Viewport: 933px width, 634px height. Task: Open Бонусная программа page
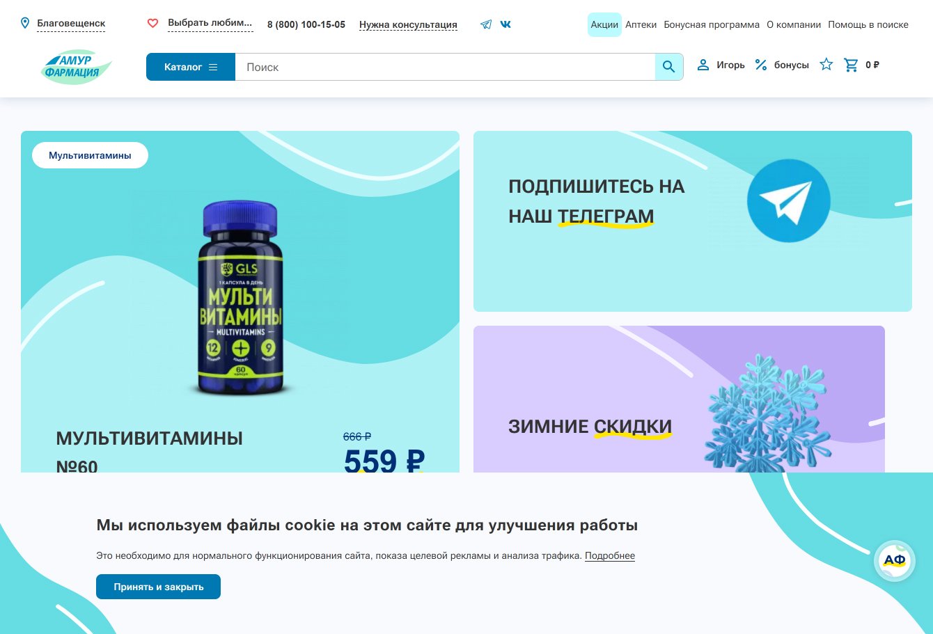pyautogui.click(x=712, y=24)
